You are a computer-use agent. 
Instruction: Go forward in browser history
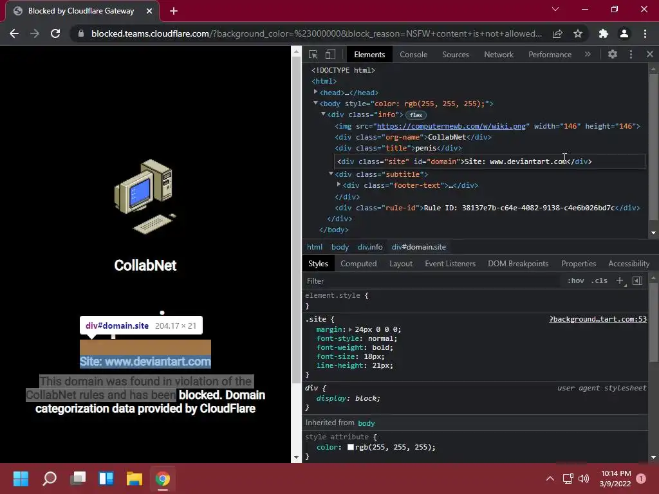click(35, 33)
